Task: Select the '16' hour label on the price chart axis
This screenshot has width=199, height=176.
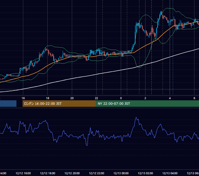Action: tap(23, 98)
